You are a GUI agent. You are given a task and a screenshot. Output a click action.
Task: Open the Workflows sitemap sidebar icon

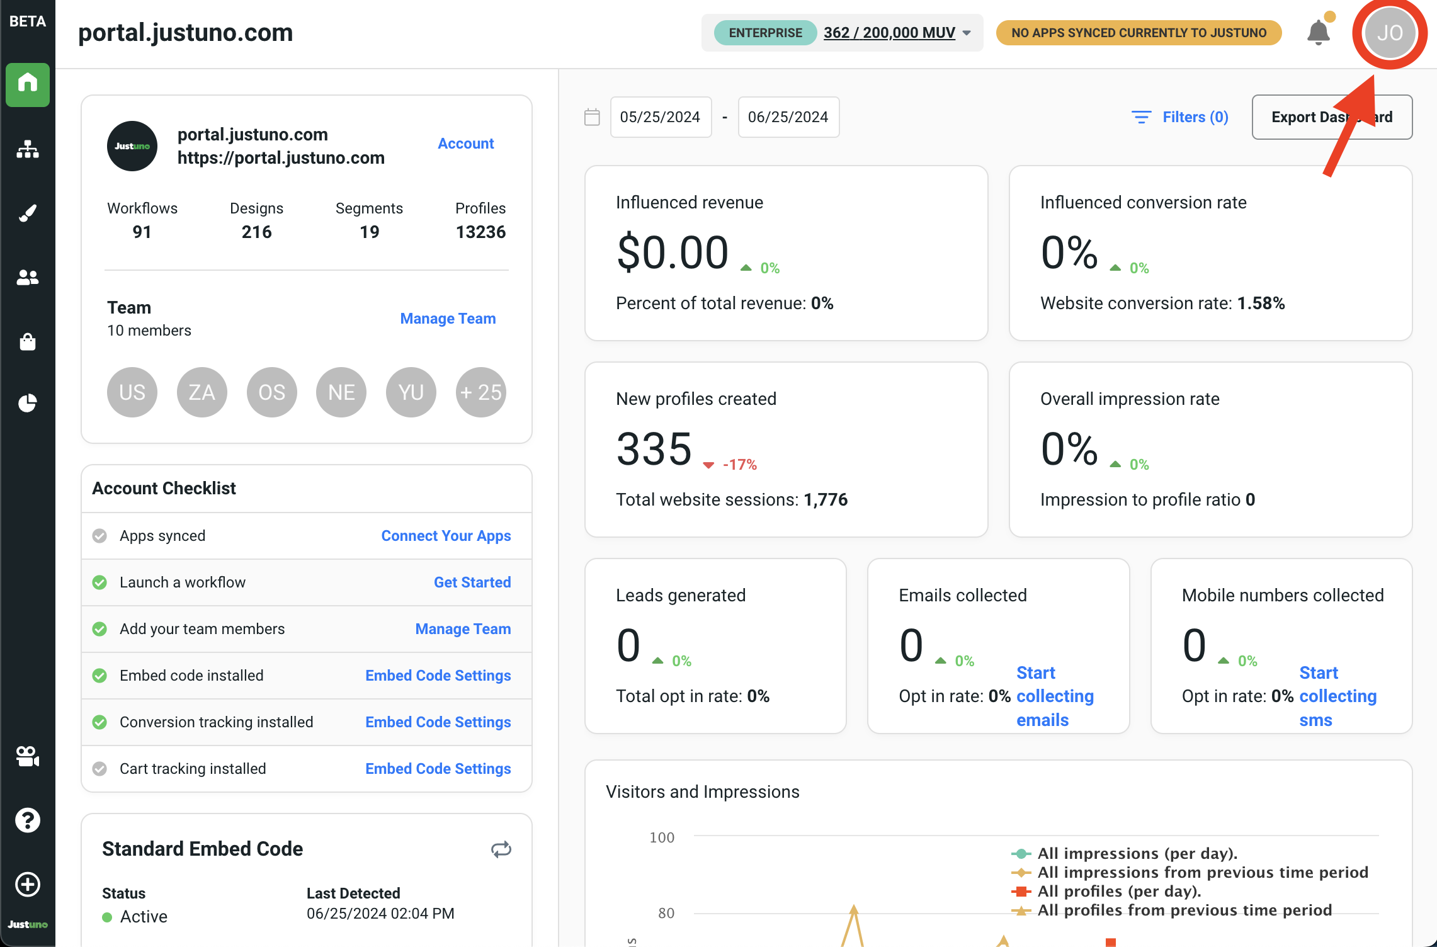tap(28, 149)
